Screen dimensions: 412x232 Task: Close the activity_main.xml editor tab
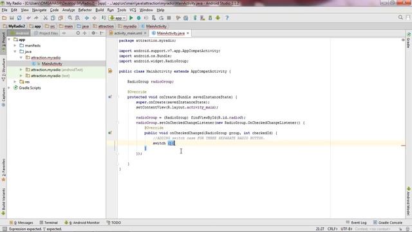point(145,33)
